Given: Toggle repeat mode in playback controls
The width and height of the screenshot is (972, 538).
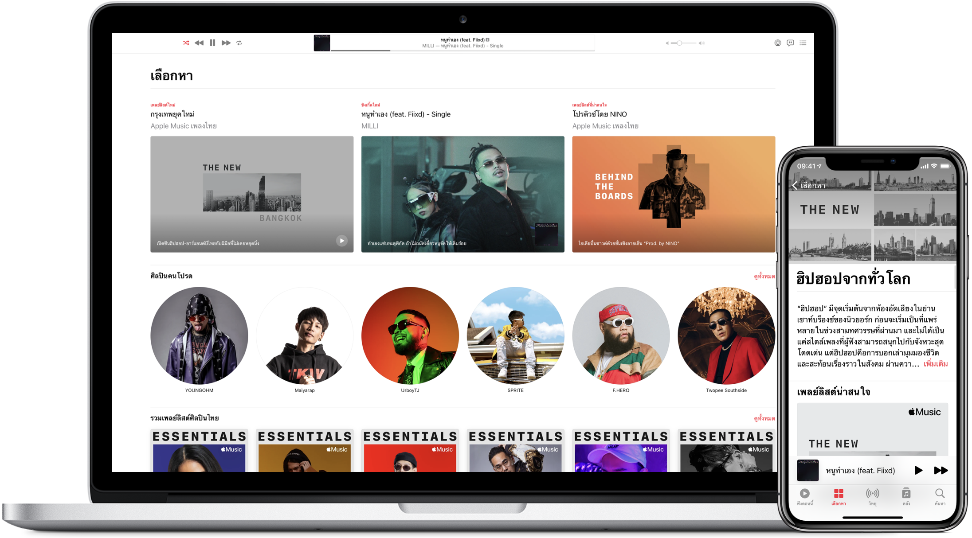Looking at the screenshot, I should 239,43.
